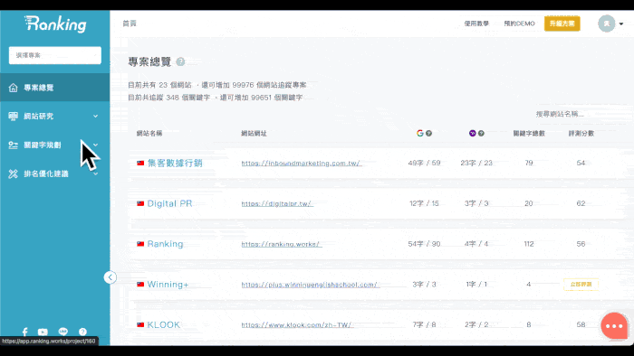Click the 網站網址 column header

254,133
